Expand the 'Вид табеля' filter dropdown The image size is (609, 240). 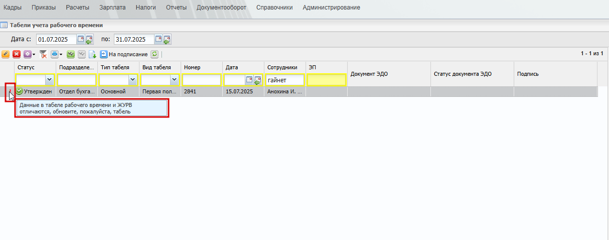tap(174, 80)
